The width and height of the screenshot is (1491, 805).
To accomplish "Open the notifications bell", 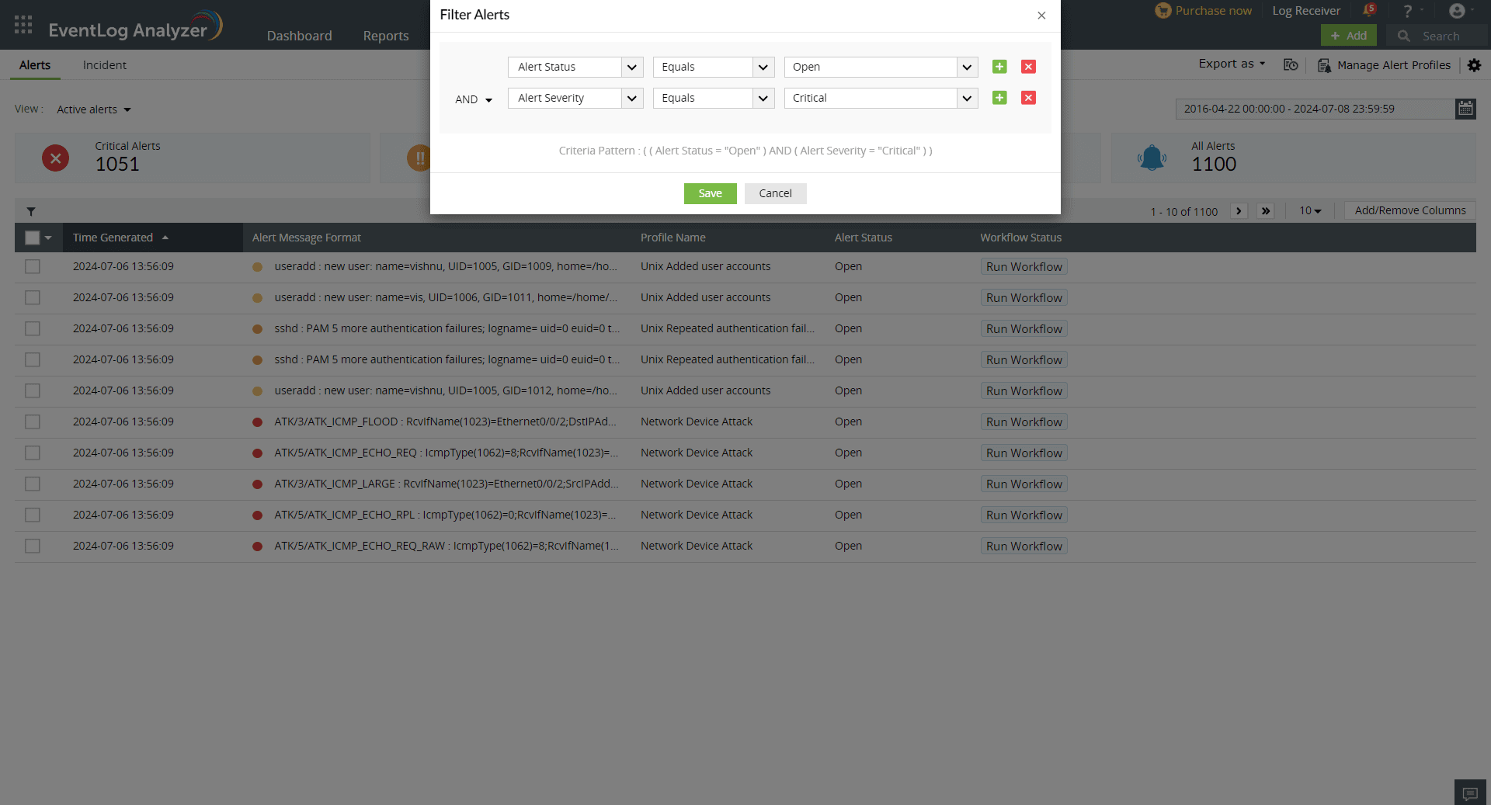I will click(1370, 10).
